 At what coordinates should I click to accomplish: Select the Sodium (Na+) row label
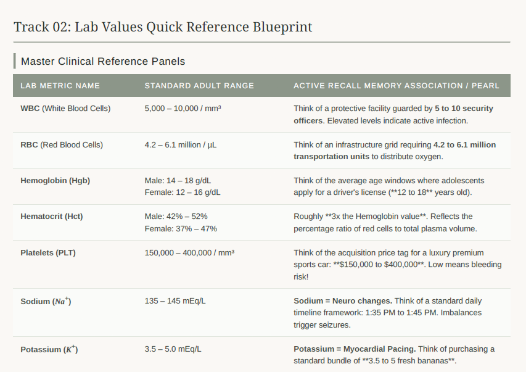(46, 301)
